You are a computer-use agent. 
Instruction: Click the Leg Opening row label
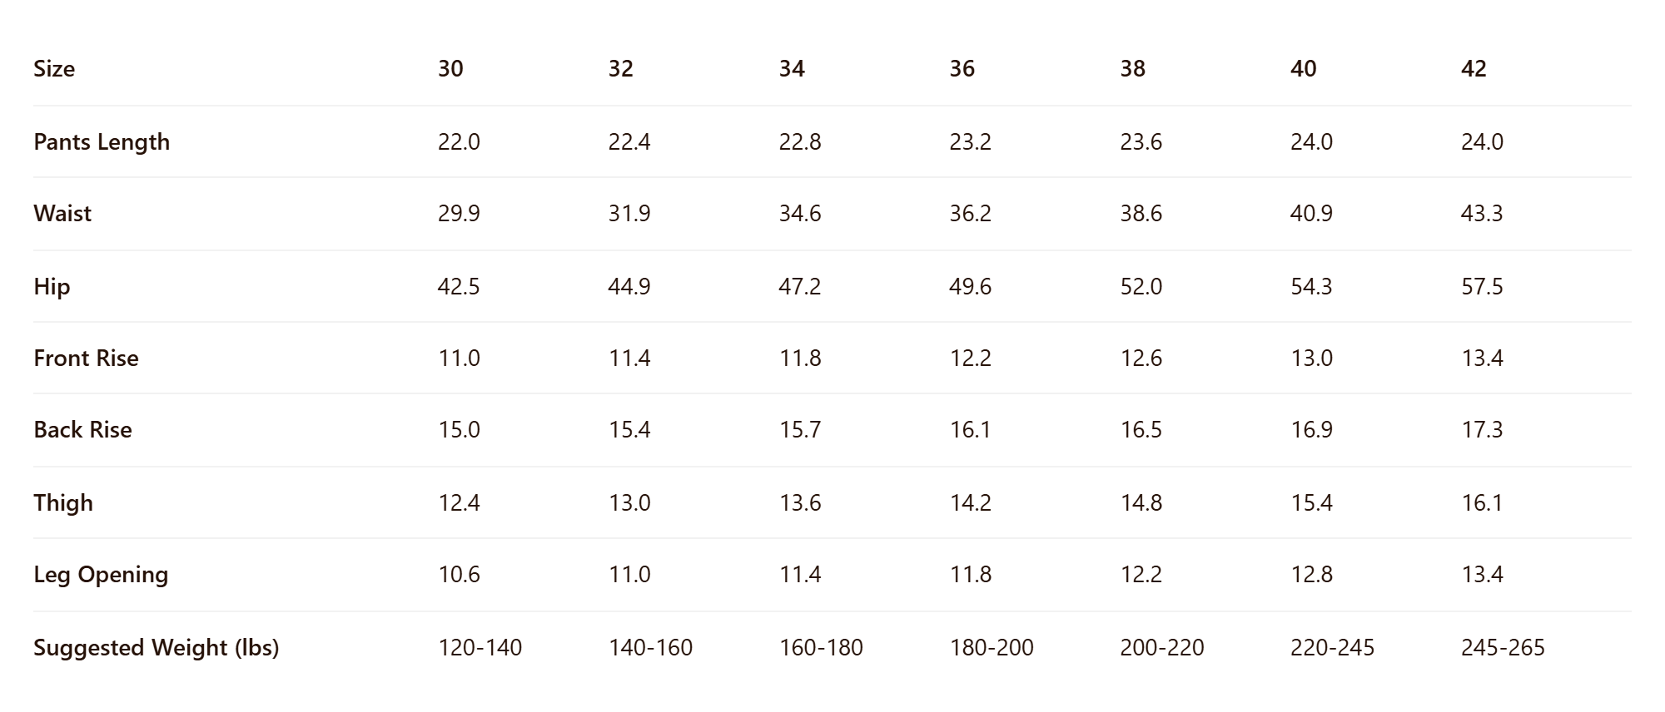coord(101,575)
